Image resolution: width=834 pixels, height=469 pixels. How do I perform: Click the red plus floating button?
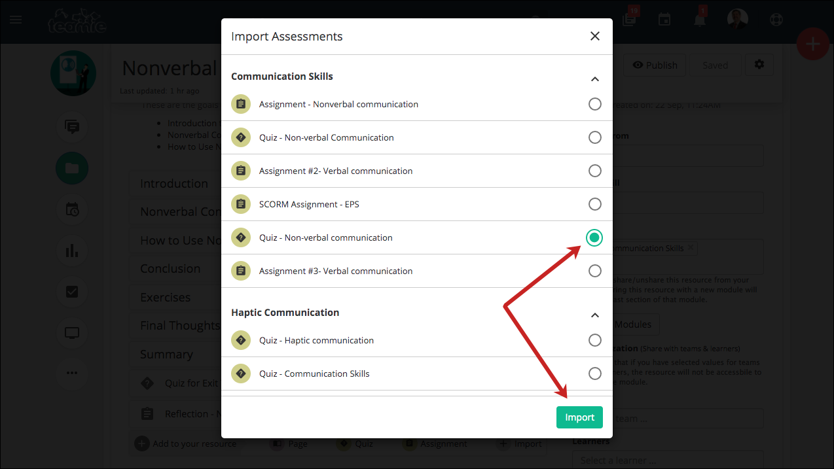click(813, 44)
